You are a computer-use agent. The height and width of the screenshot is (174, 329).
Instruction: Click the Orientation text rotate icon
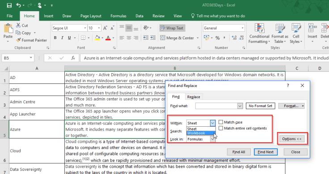point(146,28)
